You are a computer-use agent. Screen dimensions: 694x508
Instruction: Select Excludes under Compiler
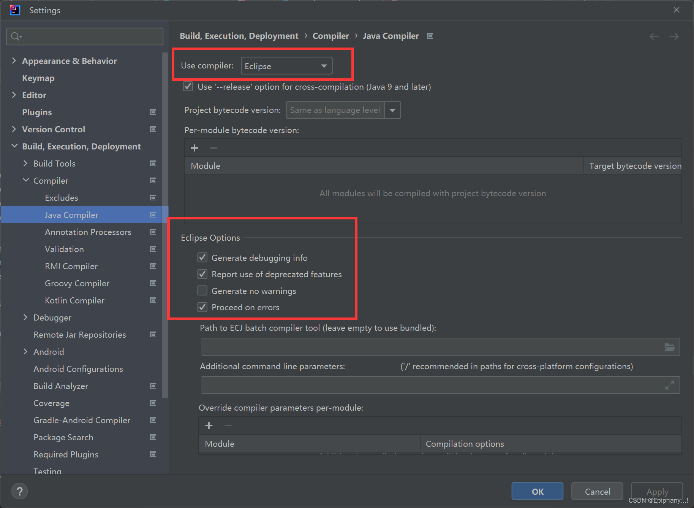(x=62, y=198)
